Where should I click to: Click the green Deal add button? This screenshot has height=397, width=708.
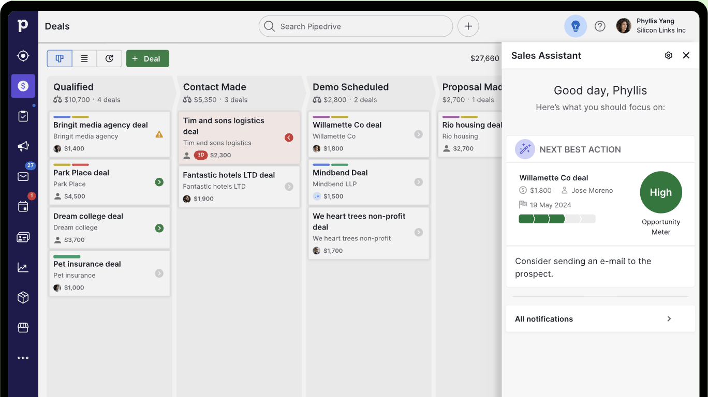click(148, 58)
